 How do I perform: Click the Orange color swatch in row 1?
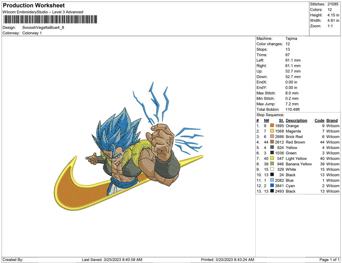(272, 126)
